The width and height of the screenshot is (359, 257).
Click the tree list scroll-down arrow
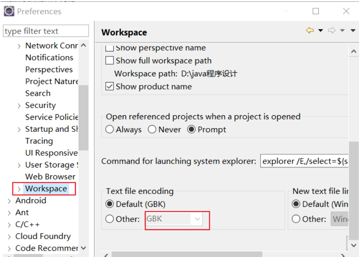[x=84, y=248]
